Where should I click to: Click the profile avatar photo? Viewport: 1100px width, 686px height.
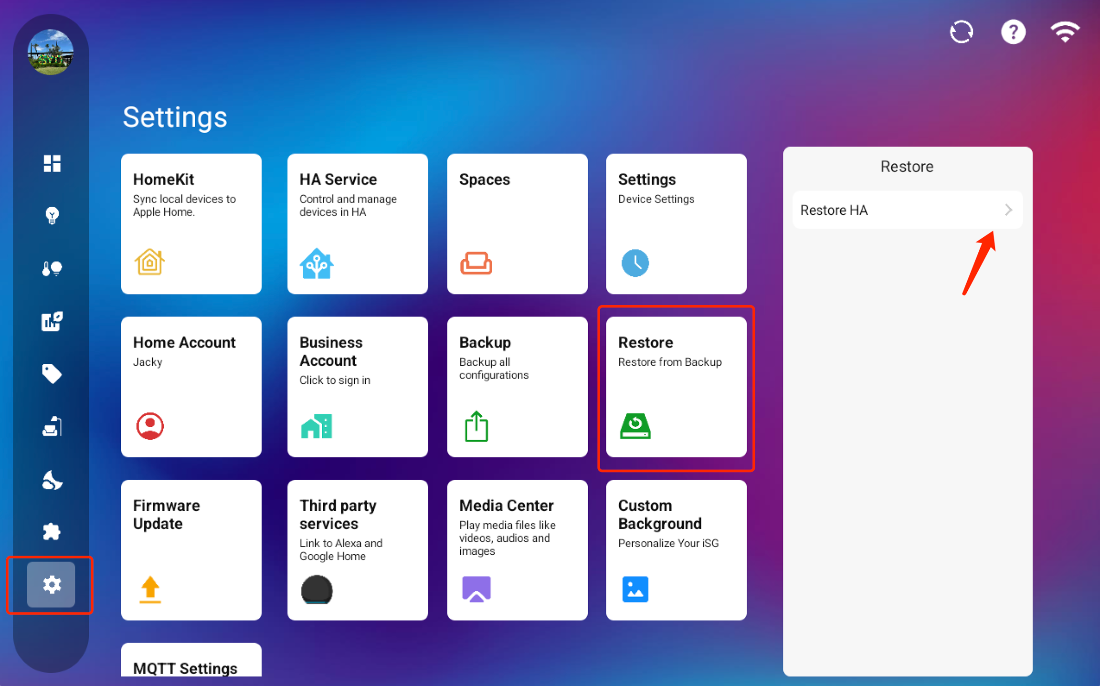click(x=51, y=52)
